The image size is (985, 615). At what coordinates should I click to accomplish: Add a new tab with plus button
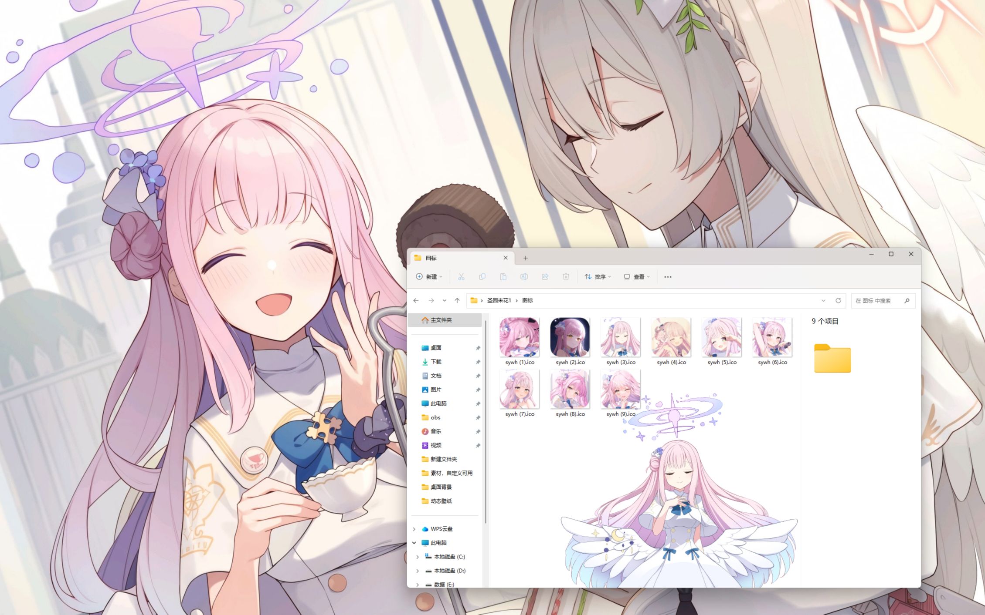pyautogui.click(x=526, y=258)
